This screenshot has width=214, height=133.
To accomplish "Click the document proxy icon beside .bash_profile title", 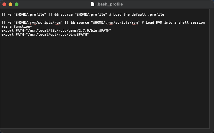I will tap(93, 4).
